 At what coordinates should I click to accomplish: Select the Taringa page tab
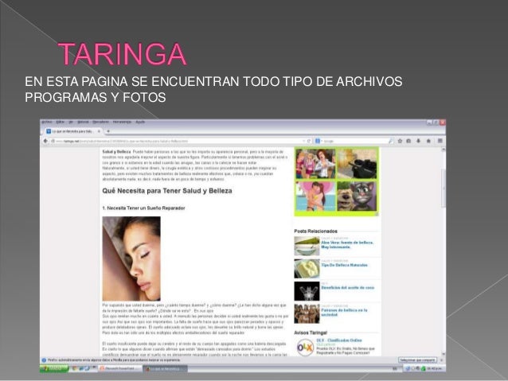coord(73,131)
